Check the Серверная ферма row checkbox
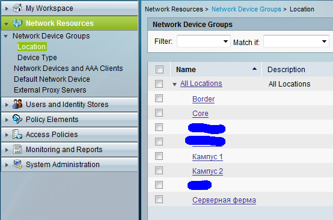The height and width of the screenshot is (220, 333). click(159, 200)
